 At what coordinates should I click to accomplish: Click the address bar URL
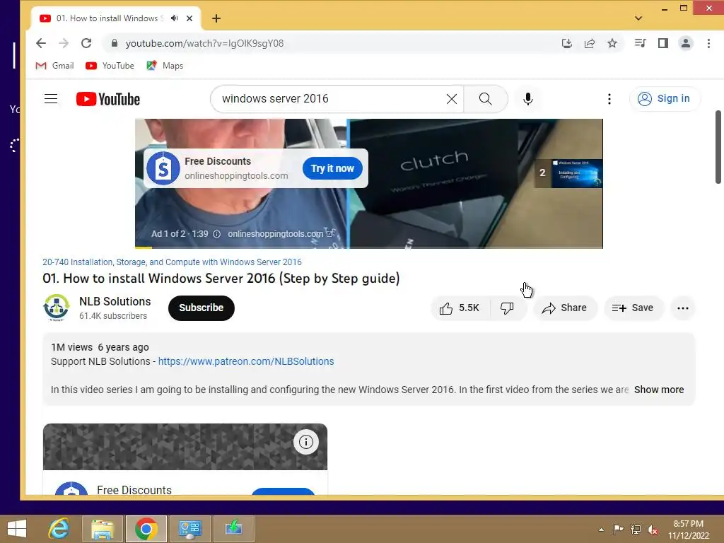click(204, 43)
